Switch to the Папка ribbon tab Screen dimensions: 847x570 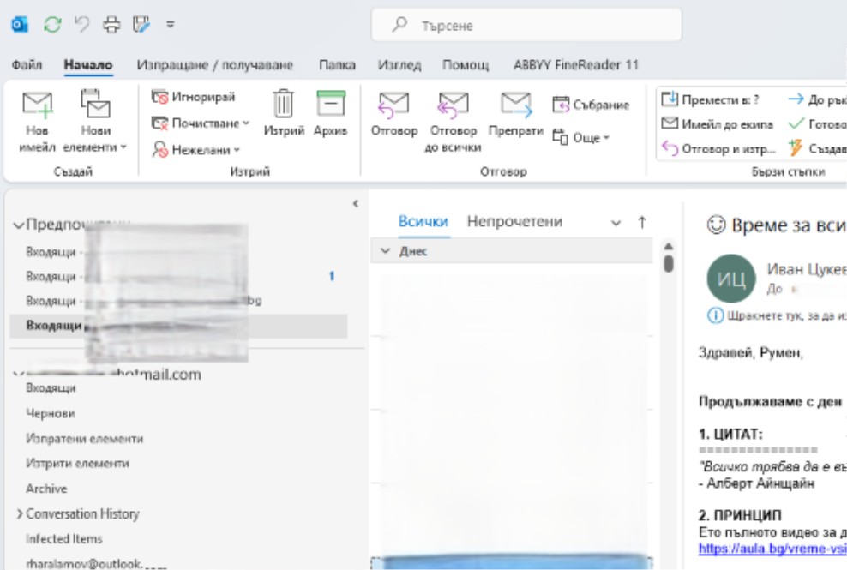coord(337,65)
